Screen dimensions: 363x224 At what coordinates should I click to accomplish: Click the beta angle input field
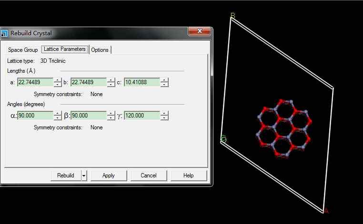pos(89,116)
